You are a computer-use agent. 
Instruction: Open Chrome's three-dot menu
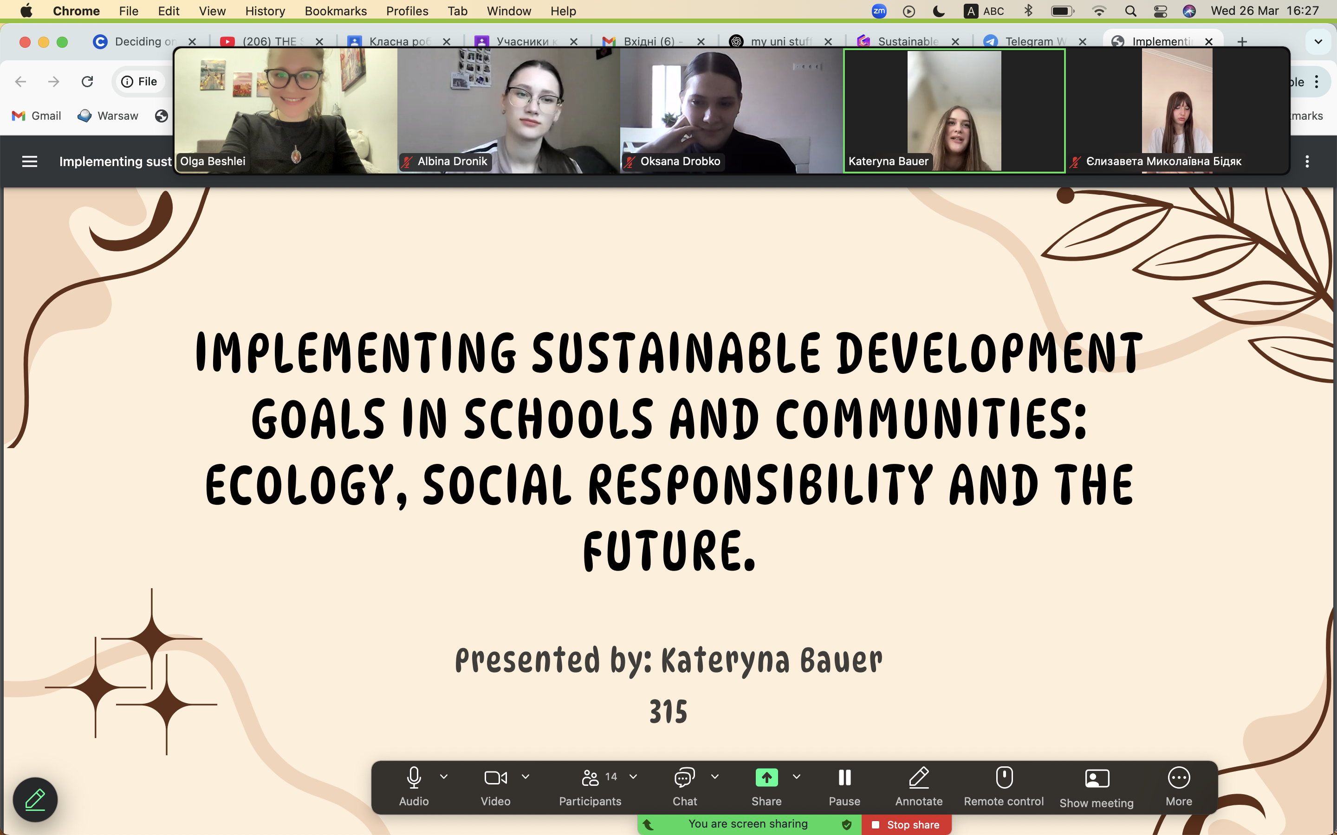(x=1317, y=82)
